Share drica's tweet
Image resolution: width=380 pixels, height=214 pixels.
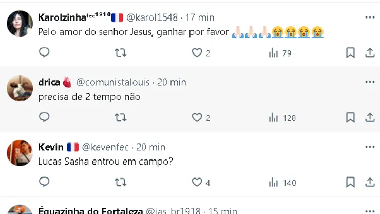[370, 117]
